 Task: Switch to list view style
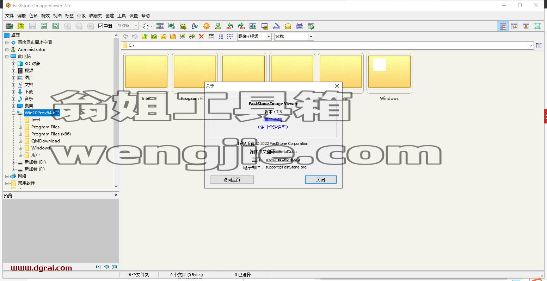pyautogui.click(x=230, y=37)
